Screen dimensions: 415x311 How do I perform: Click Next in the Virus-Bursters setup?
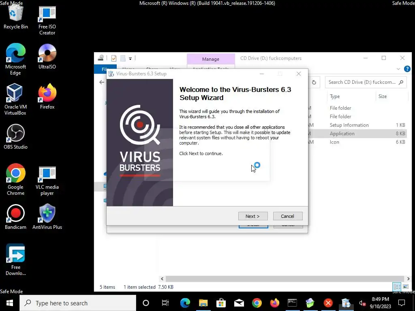coord(253,216)
